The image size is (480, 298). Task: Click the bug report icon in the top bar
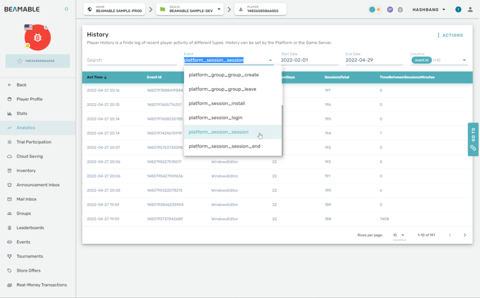click(x=400, y=9)
